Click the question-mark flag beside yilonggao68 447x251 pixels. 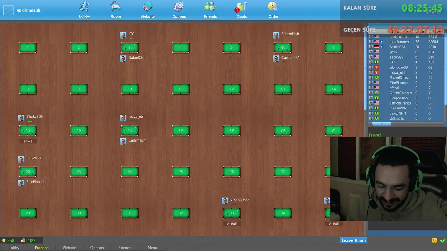376,67
